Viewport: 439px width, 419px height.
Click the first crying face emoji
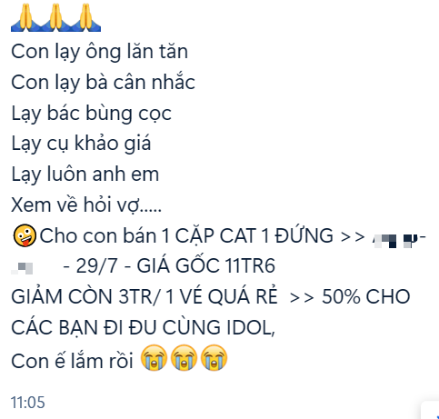click(x=154, y=358)
